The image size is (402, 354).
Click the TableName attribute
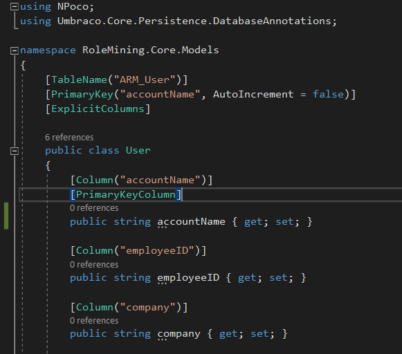coord(79,80)
